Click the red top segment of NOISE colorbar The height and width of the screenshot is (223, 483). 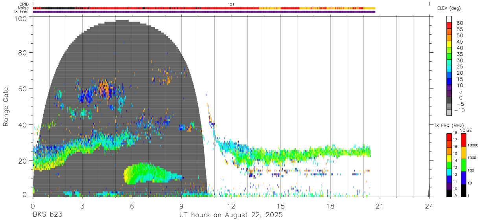pos(464,140)
